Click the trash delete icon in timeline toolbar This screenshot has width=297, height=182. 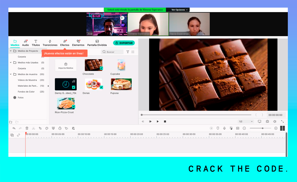[x=27, y=128]
